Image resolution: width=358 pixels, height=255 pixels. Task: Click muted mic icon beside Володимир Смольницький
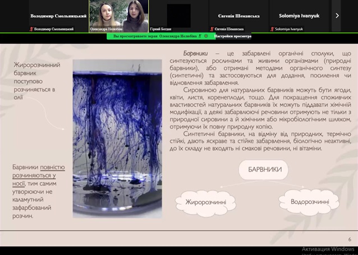pos(31,29)
